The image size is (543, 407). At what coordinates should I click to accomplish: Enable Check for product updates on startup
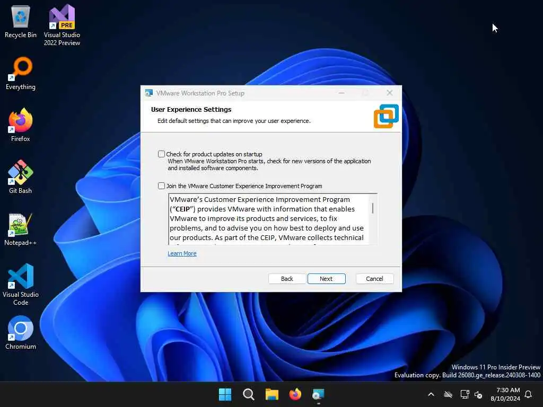point(161,154)
